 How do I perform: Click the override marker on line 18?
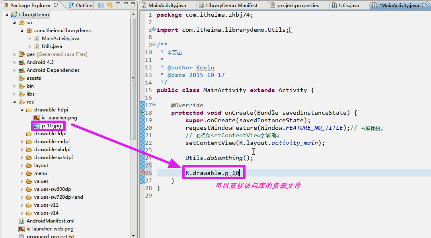click(142, 112)
